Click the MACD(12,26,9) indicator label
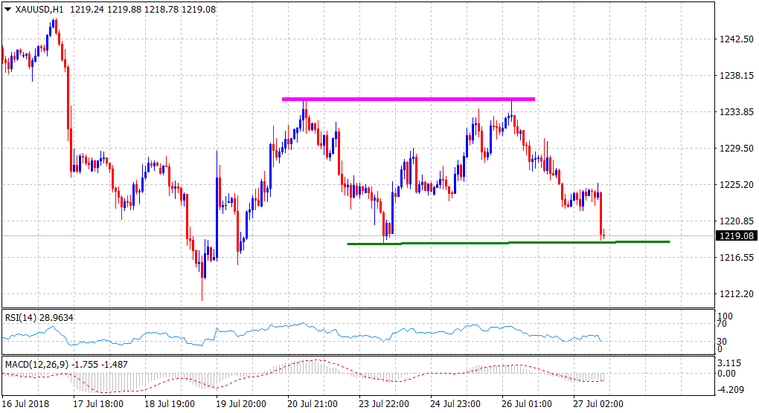759x413 pixels. (66, 364)
